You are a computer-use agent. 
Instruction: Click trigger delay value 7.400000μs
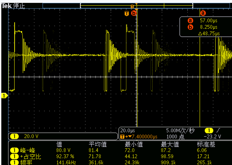(x=144, y=137)
